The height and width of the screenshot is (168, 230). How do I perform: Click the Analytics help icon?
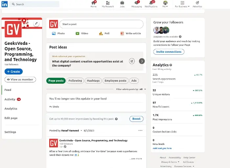tap(171, 65)
